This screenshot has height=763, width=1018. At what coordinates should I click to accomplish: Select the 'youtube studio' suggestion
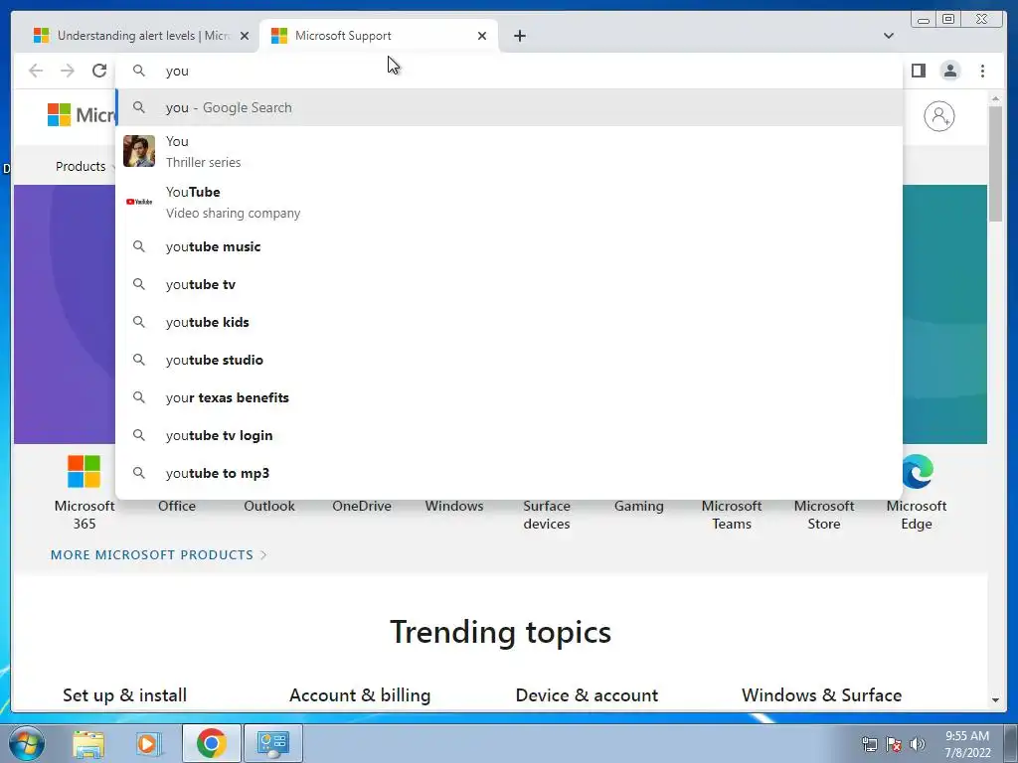(x=509, y=360)
